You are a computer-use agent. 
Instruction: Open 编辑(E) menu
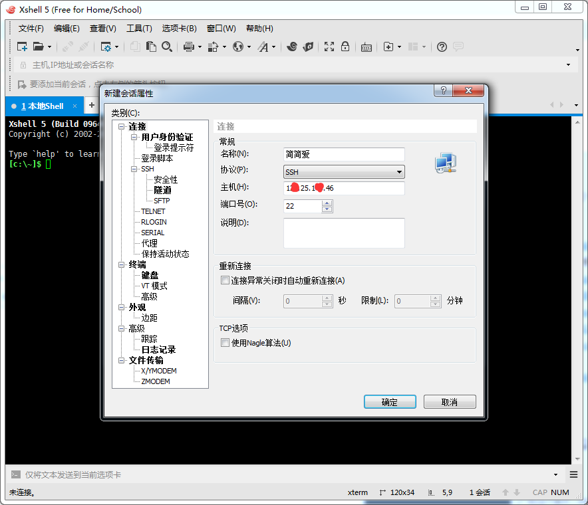67,29
